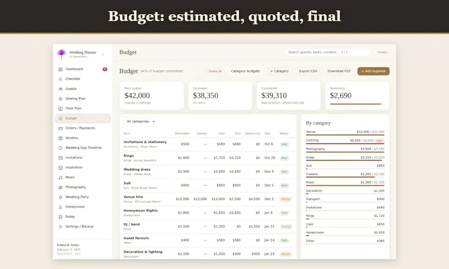Click Change in Settings under Total budget

[138, 103]
